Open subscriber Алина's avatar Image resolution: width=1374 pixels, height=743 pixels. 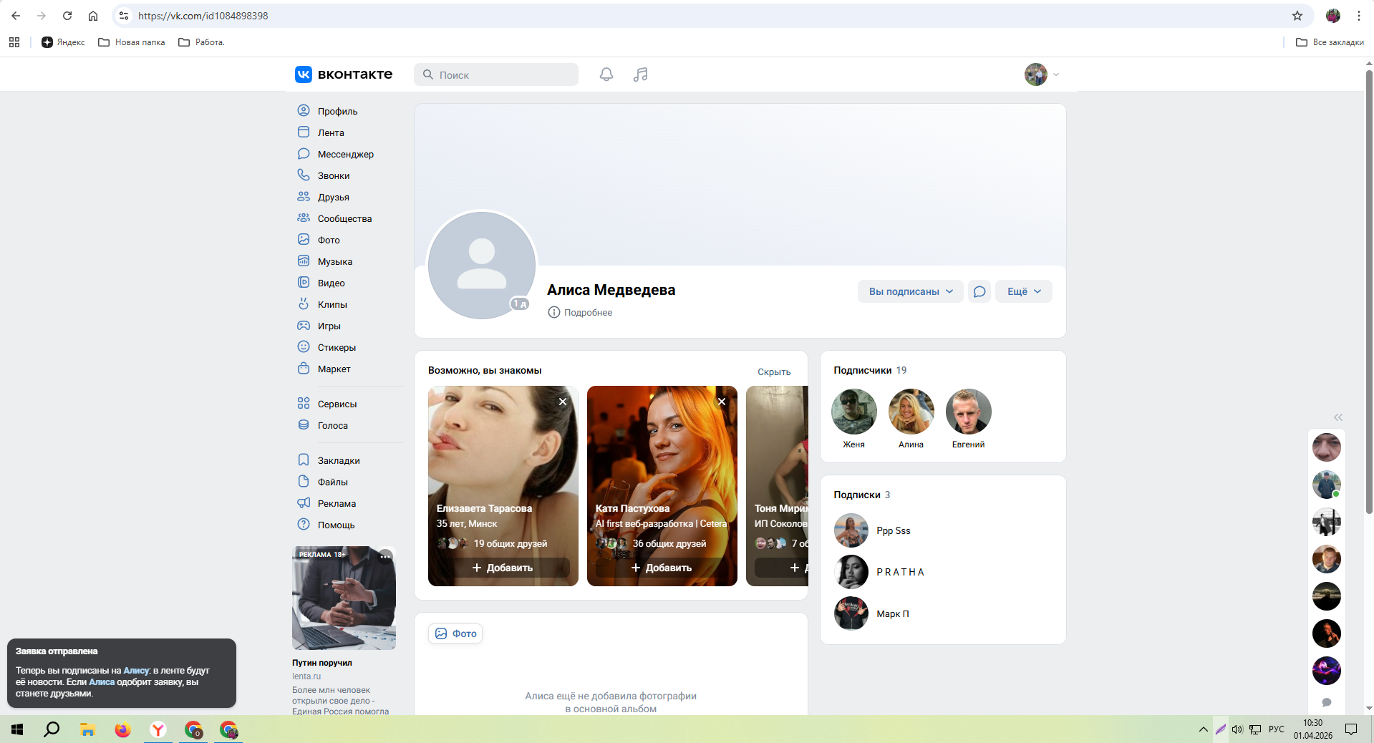(911, 412)
